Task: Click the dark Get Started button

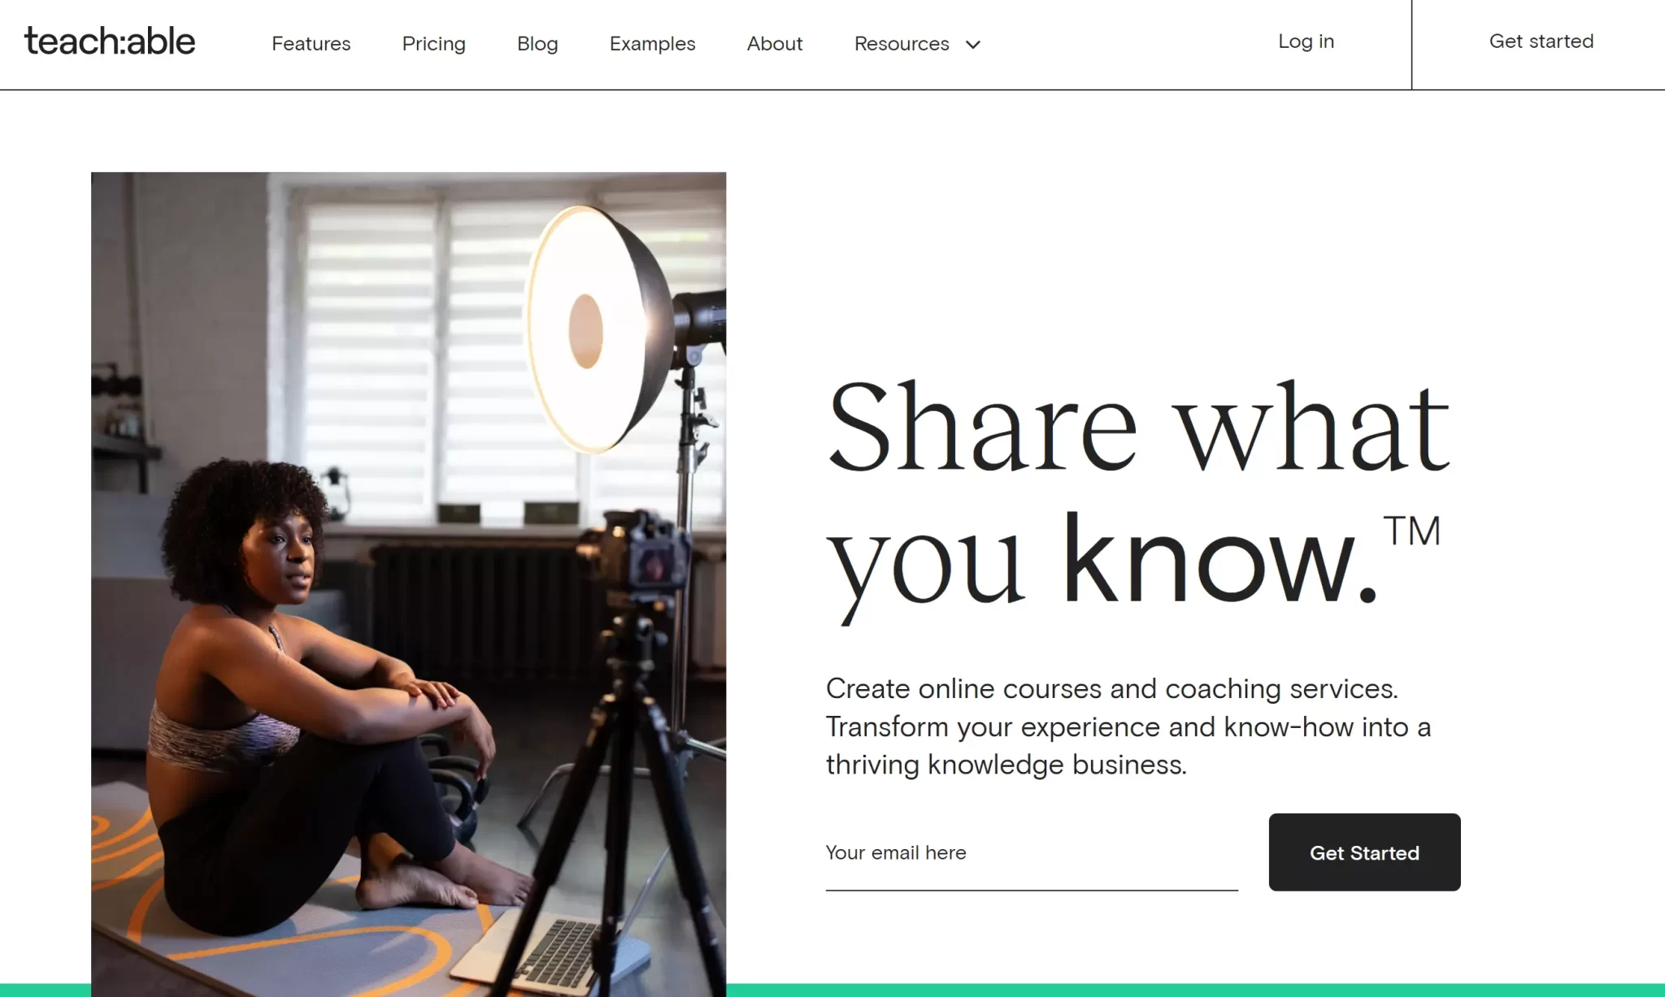Action: coord(1364,852)
